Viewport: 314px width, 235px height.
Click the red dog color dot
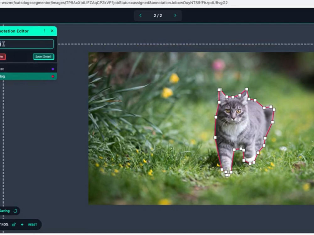tap(53, 76)
